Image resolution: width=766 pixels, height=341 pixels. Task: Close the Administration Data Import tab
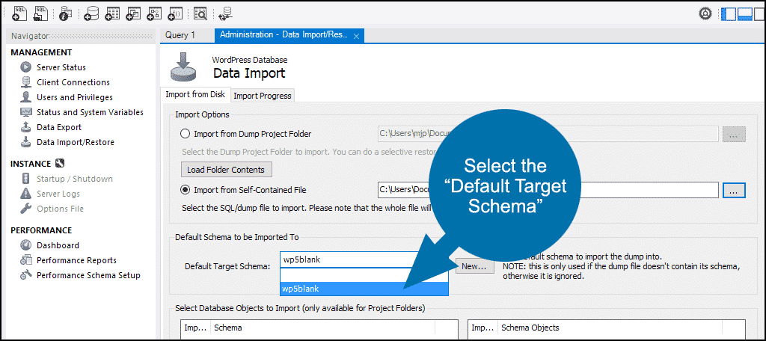tap(356, 36)
